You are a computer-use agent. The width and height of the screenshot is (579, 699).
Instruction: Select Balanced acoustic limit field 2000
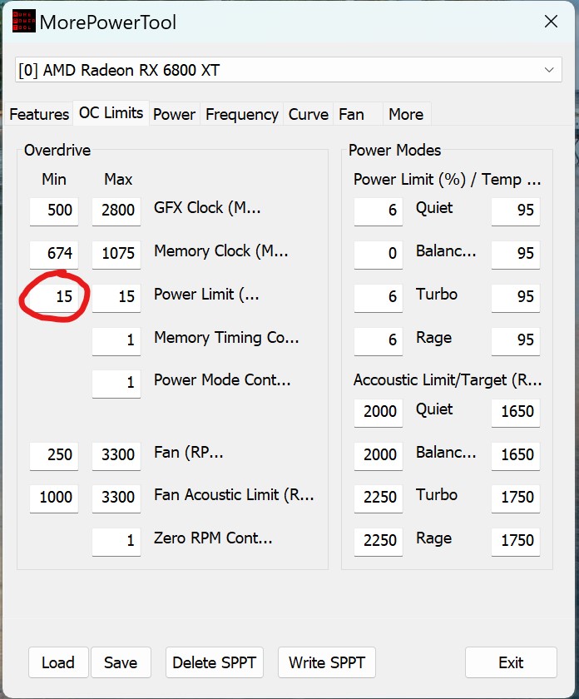tap(379, 455)
